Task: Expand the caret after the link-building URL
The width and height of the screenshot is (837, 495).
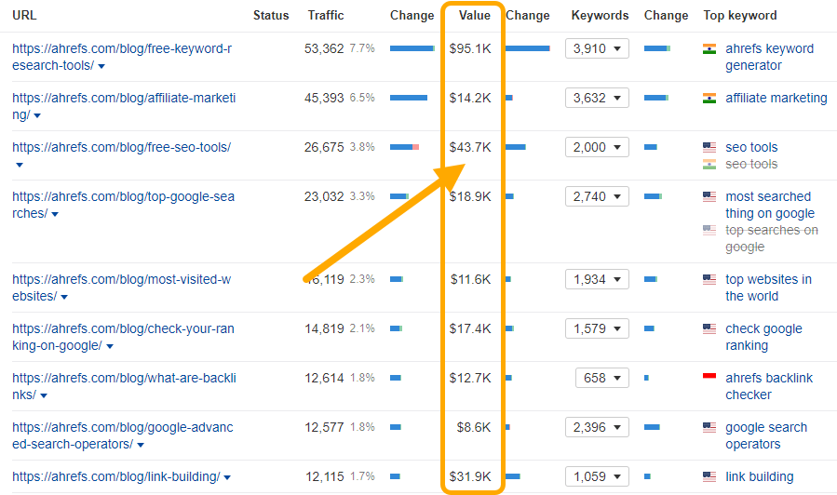Action: (227, 477)
